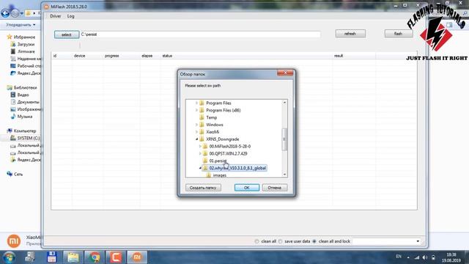Select the 02.whyred_V10.3.1.0_8.1_global folder

(x=237, y=168)
